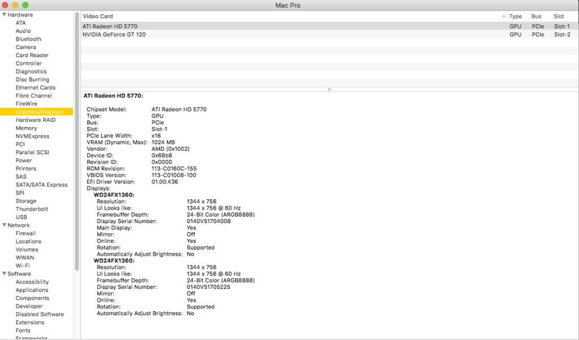Open Fonts under Software
This screenshot has width=579, height=340.
[x=23, y=331]
